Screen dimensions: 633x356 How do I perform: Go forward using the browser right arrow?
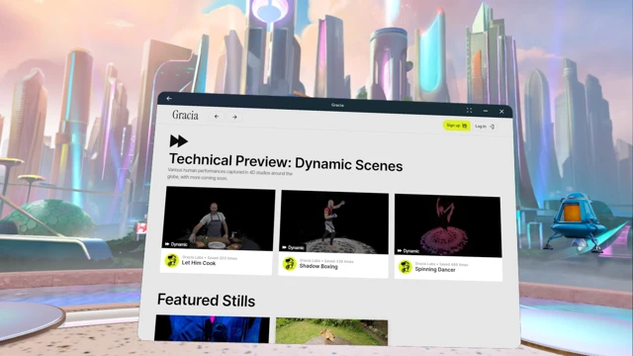(x=234, y=117)
